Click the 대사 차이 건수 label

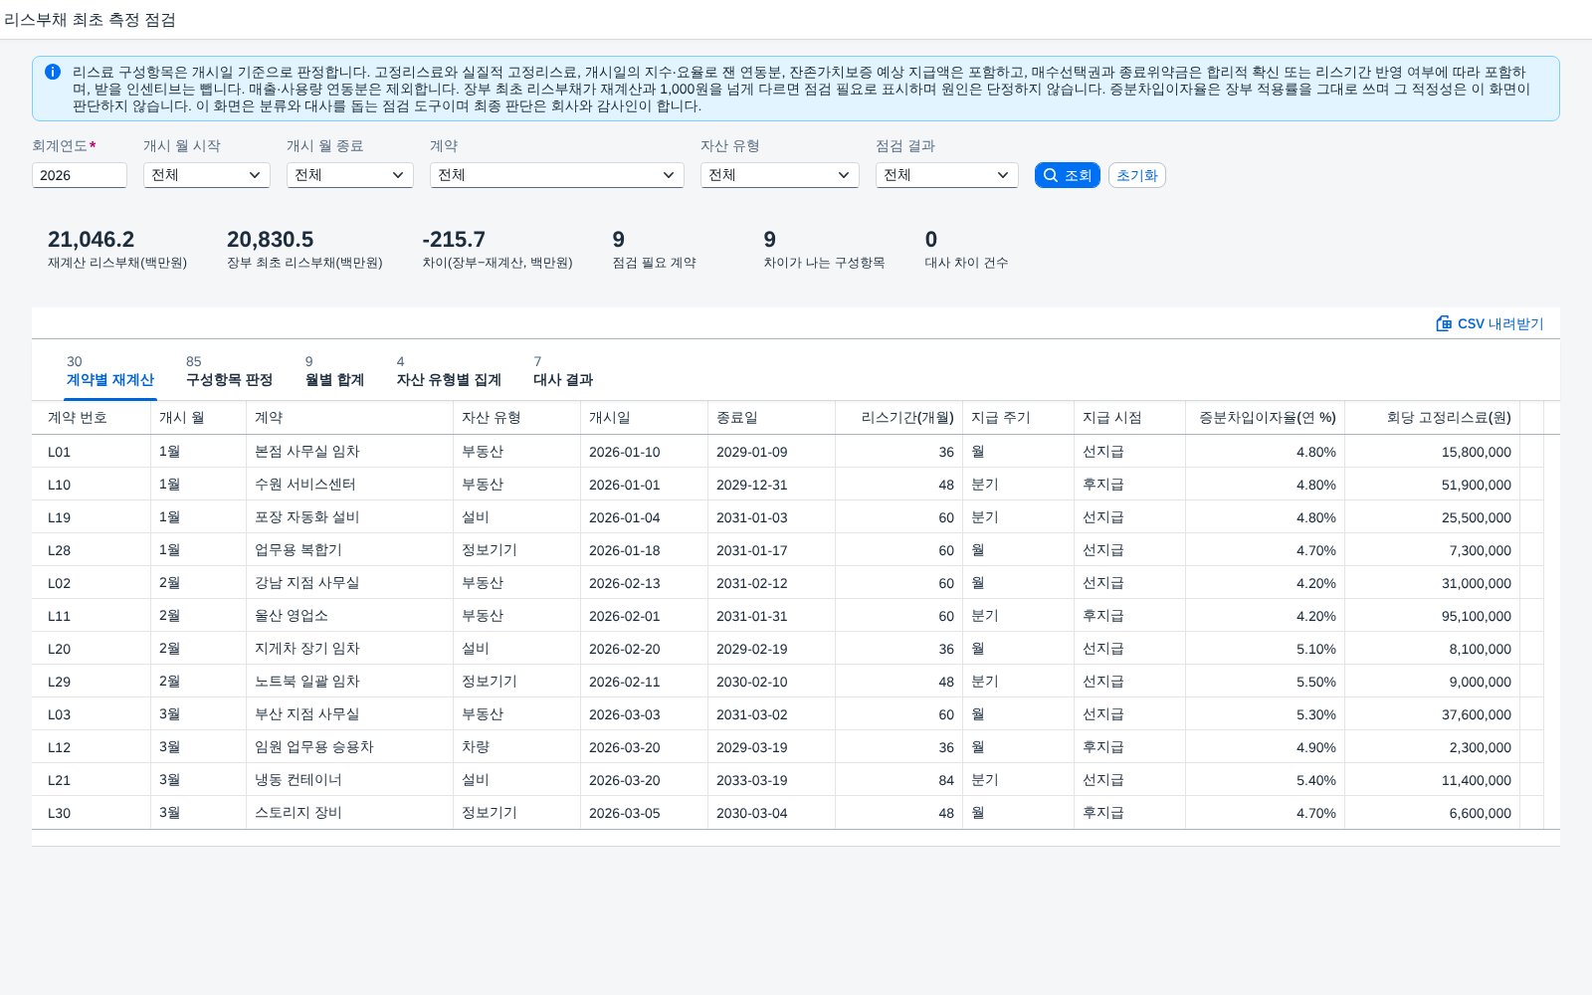click(967, 263)
